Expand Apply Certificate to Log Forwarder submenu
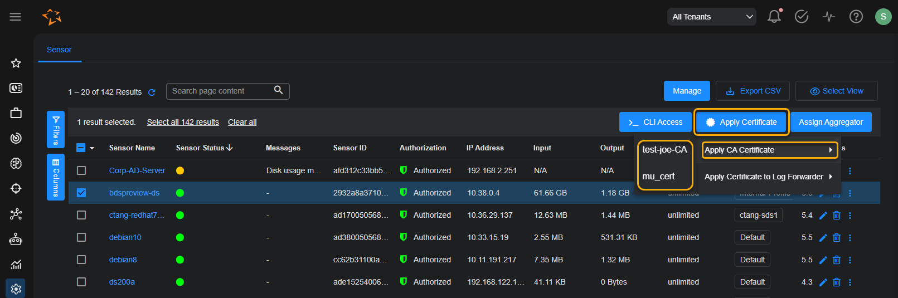898x298 pixels. [x=768, y=177]
